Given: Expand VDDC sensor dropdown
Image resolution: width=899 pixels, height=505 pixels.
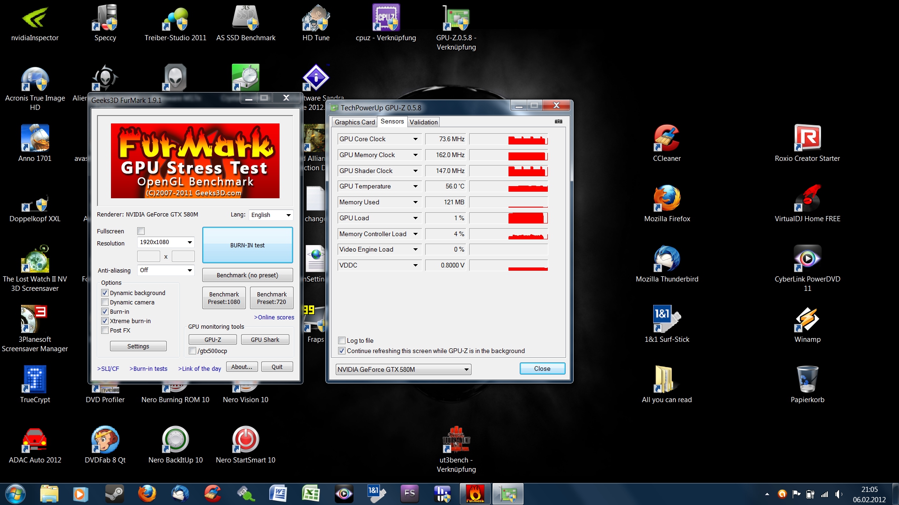Looking at the screenshot, I should click(x=415, y=265).
